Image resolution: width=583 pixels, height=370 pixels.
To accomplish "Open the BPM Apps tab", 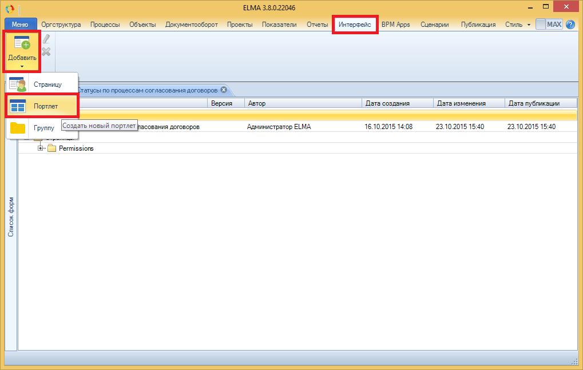I will (395, 25).
